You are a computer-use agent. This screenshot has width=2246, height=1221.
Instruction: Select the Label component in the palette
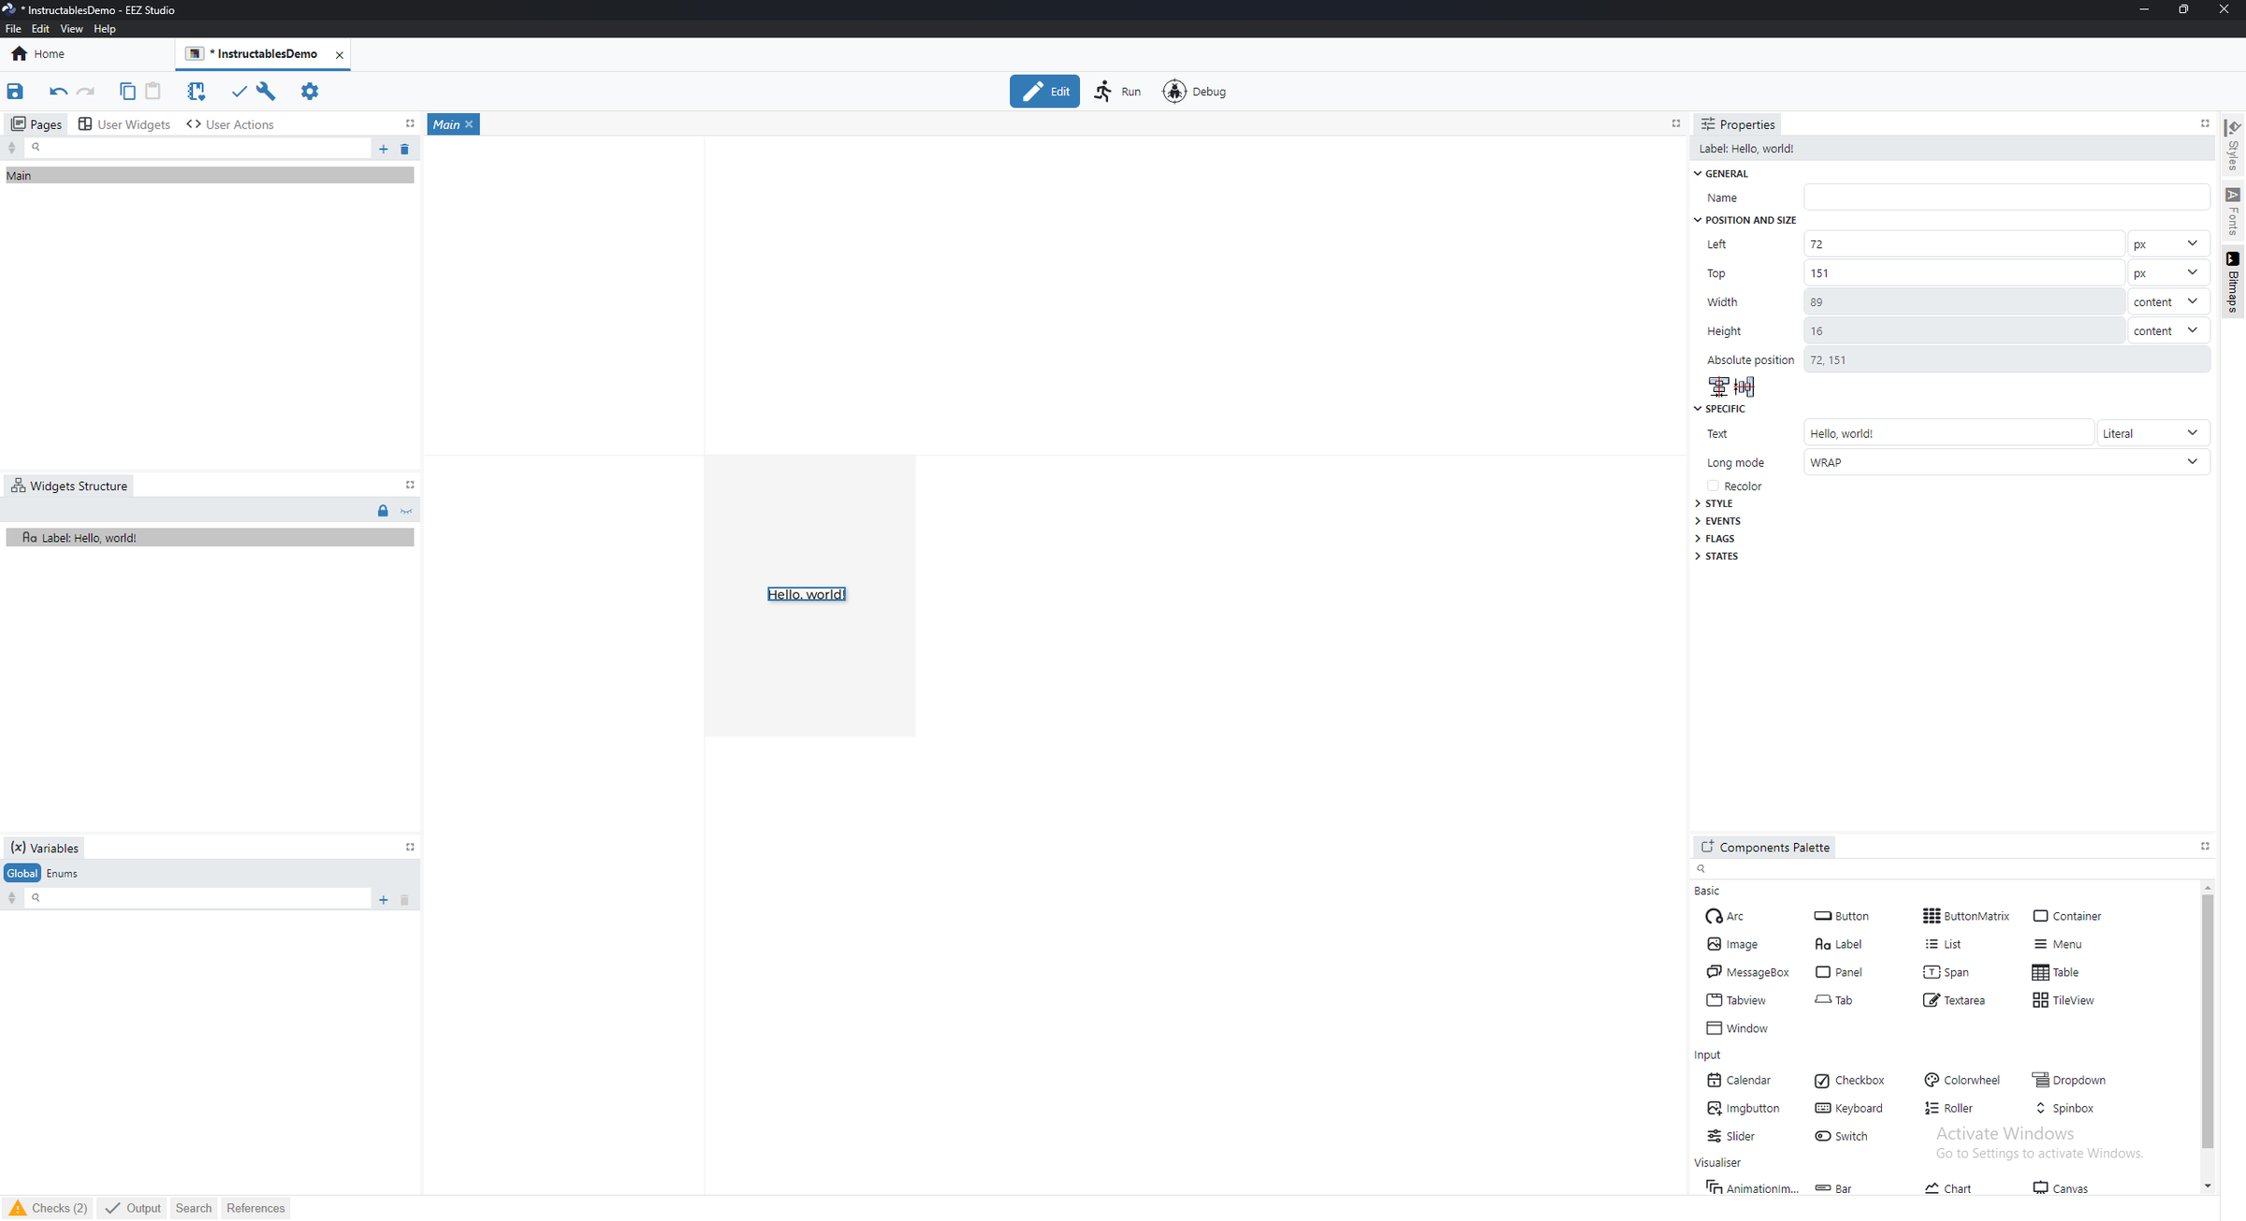point(1838,944)
